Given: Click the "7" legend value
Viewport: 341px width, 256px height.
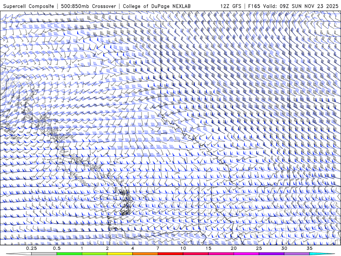Looking at the screenshot, I should [158, 248].
